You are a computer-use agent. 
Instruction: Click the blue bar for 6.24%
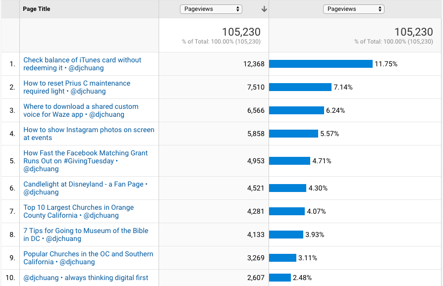(296, 110)
